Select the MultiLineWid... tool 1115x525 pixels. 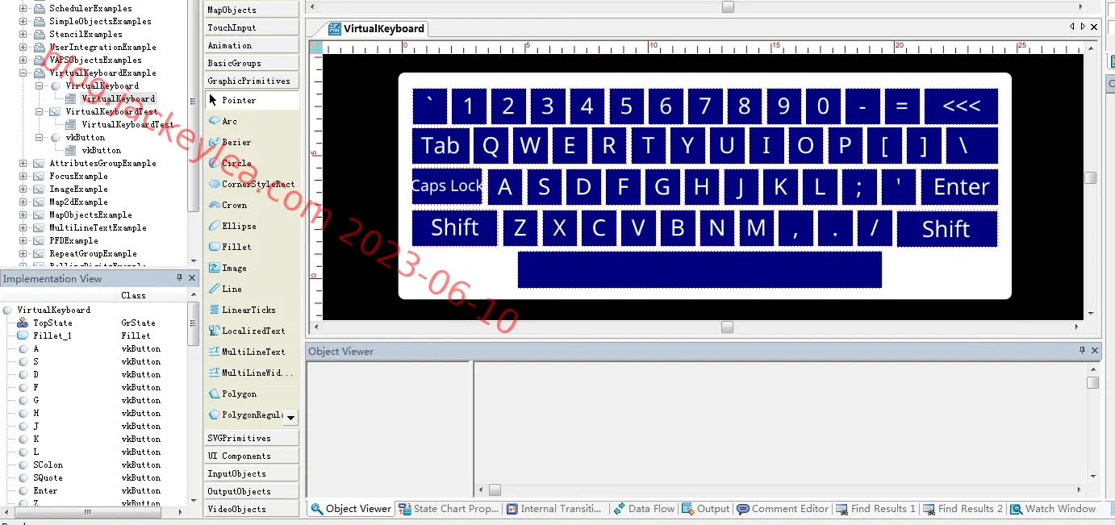pyautogui.click(x=258, y=373)
